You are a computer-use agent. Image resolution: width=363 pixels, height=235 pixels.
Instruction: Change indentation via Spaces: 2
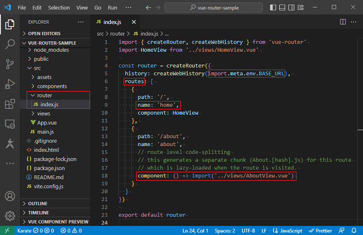click(x=225, y=231)
